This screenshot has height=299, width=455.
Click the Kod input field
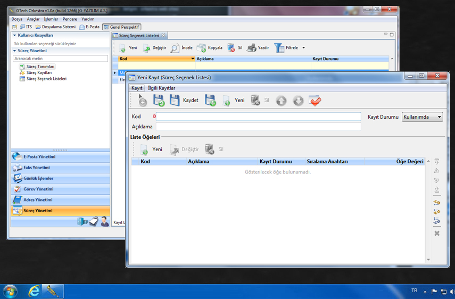(x=258, y=117)
